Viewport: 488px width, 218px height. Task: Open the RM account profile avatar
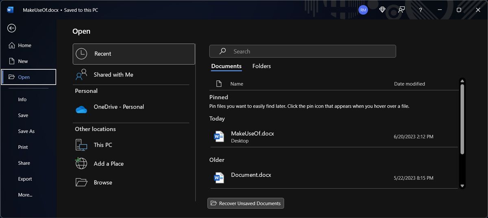click(363, 10)
